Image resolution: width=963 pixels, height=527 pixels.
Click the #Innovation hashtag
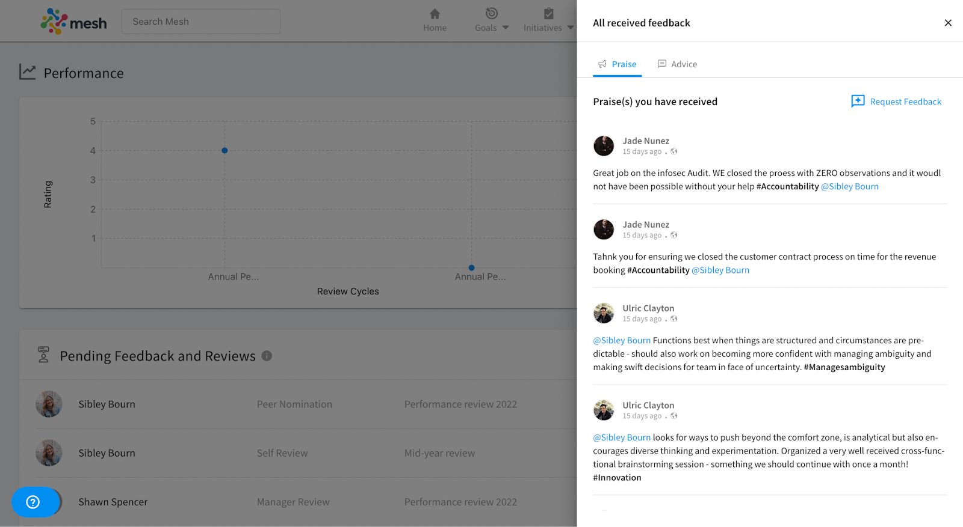(x=617, y=478)
